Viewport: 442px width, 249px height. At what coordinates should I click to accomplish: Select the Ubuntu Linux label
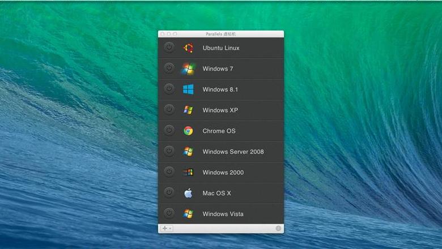pyautogui.click(x=221, y=48)
